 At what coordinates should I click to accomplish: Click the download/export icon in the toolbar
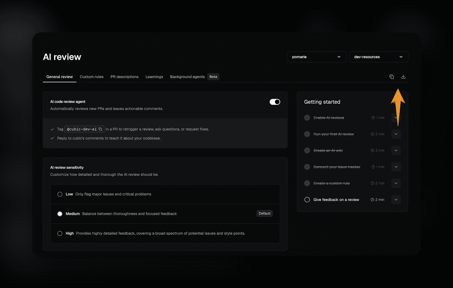point(403,77)
